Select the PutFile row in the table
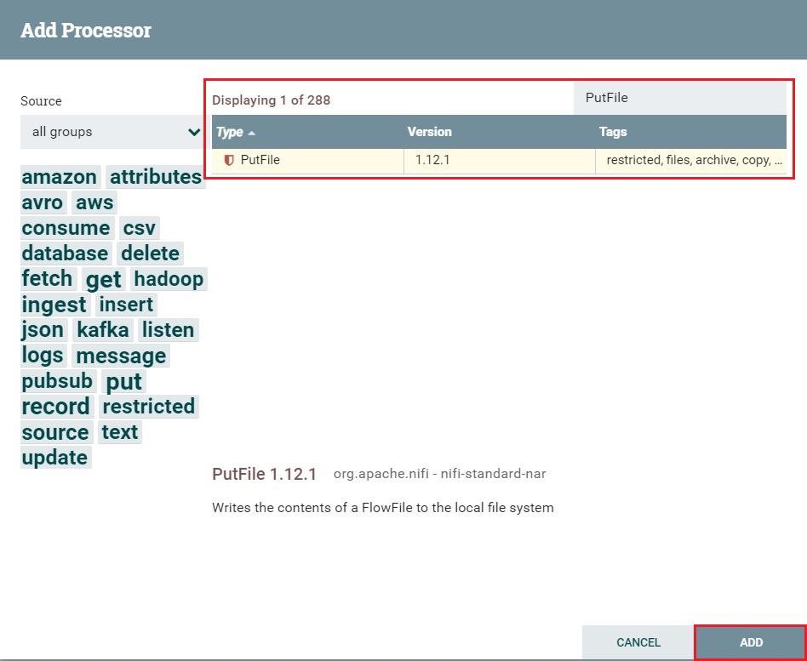This screenshot has width=807, height=661. [499, 161]
